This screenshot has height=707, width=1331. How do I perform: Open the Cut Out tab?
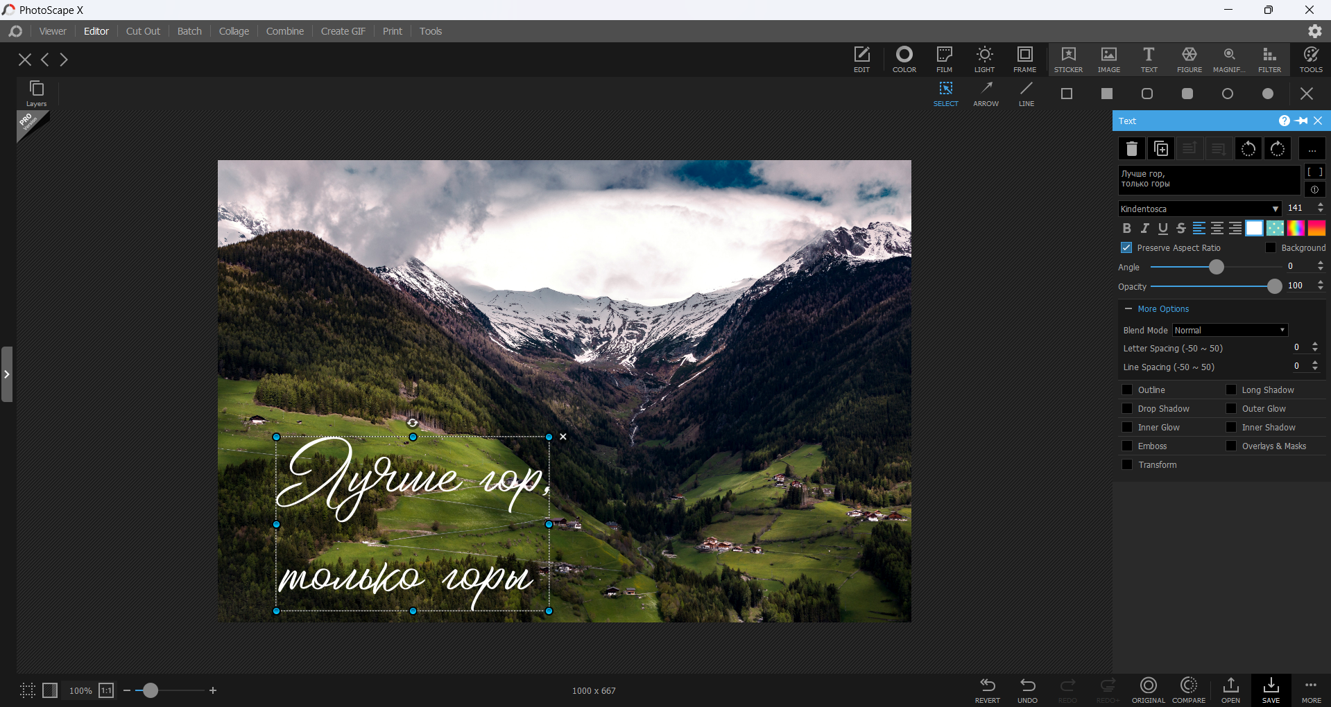click(x=143, y=31)
